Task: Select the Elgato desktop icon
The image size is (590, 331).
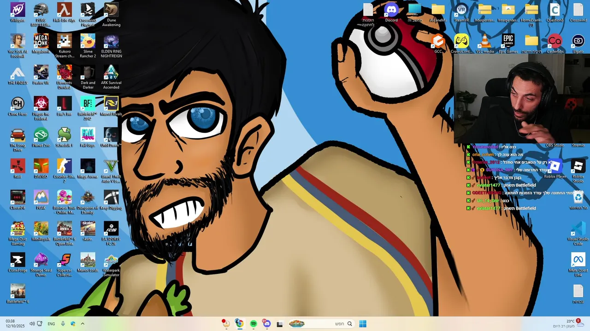Action: pyautogui.click(x=578, y=44)
